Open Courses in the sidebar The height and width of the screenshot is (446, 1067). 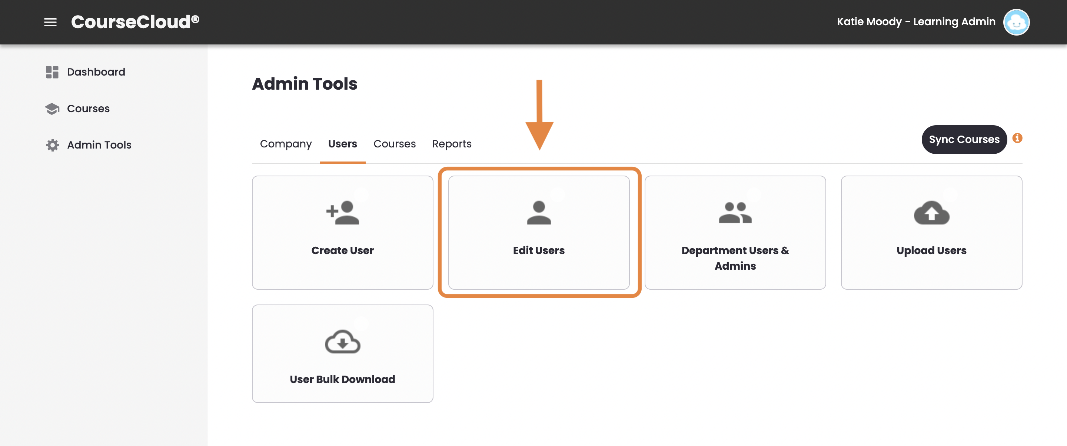88,109
